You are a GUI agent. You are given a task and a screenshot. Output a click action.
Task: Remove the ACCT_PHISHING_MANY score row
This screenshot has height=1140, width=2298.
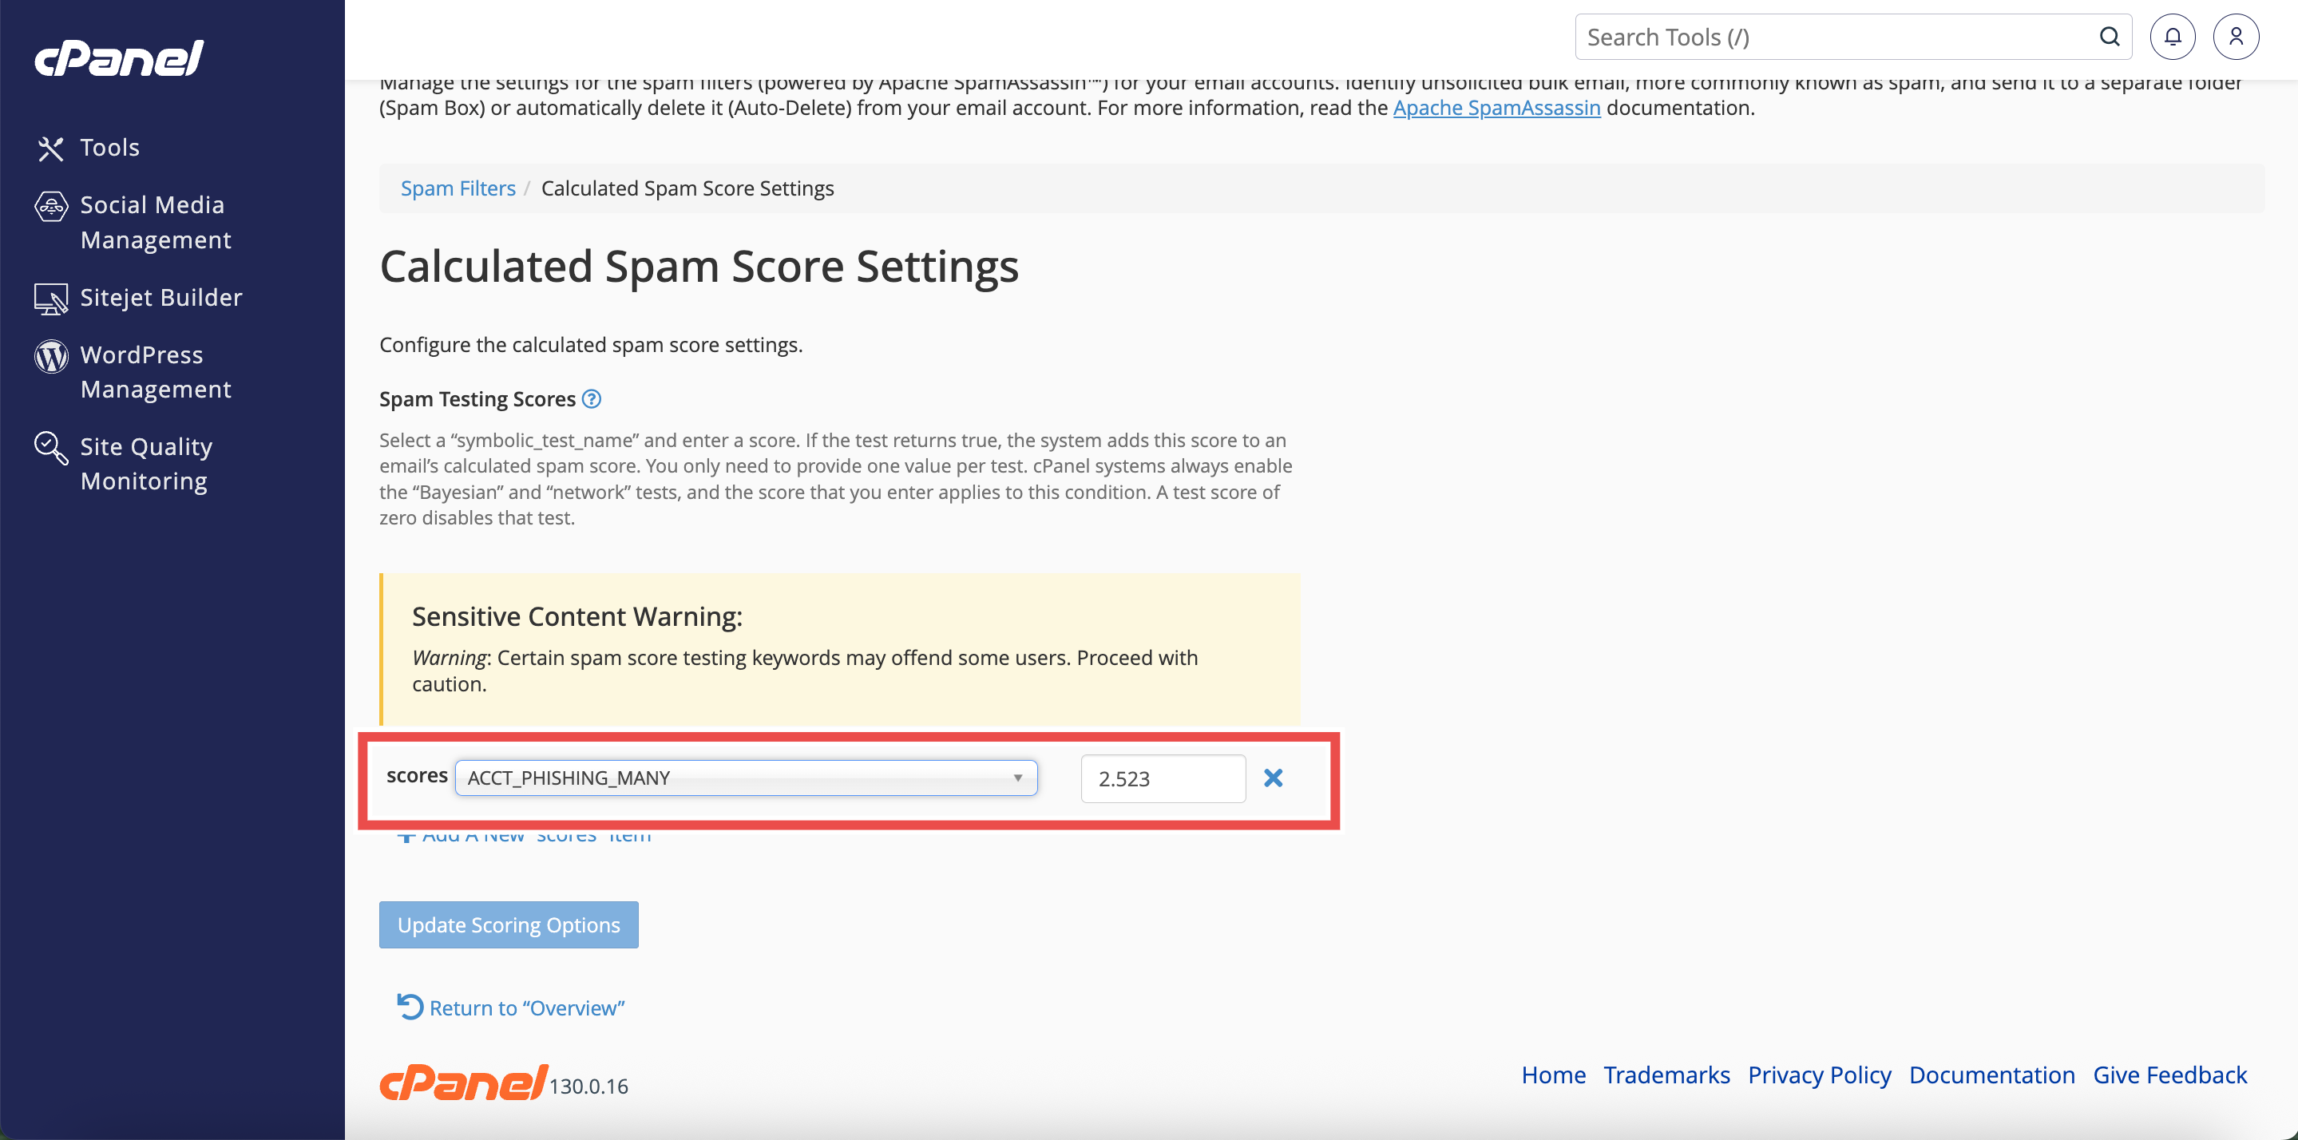click(1273, 778)
